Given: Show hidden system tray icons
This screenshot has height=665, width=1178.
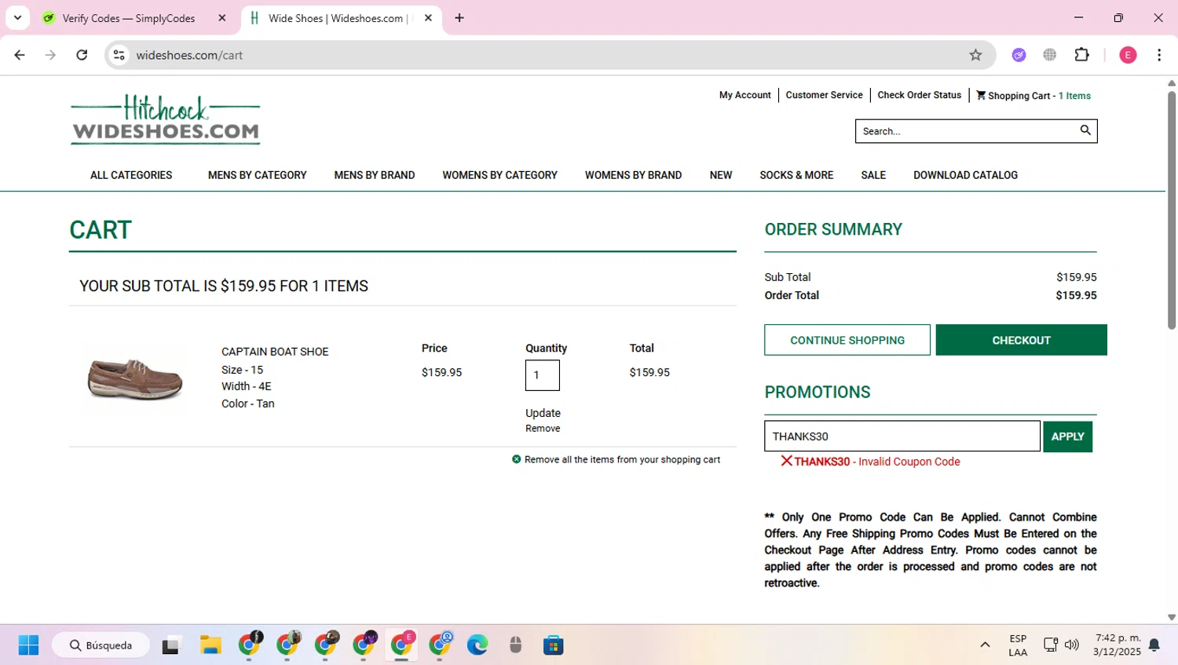Looking at the screenshot, I should coord(985,645).
